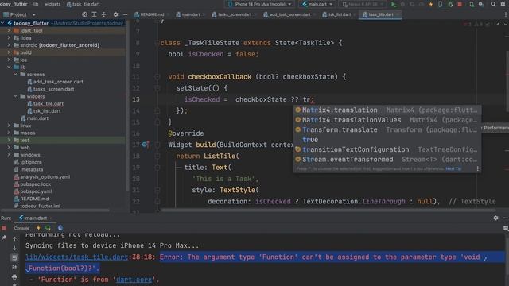Fold the checkboxCallback method at line 11
Image resolution: width=509 pixels, height=286 pixels.
[157, 77]
